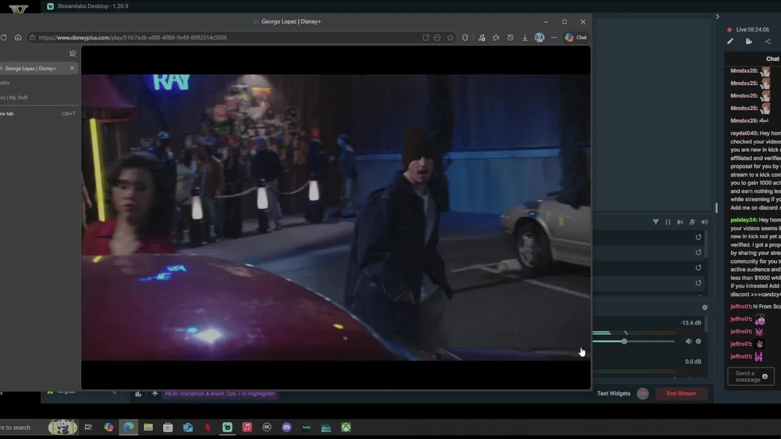Screen dimensions: 781x439
Task: Open browser extensions puzzle icon
Action: (465, 37)
